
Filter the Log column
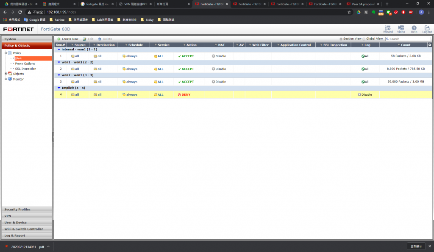coord(362,45)
